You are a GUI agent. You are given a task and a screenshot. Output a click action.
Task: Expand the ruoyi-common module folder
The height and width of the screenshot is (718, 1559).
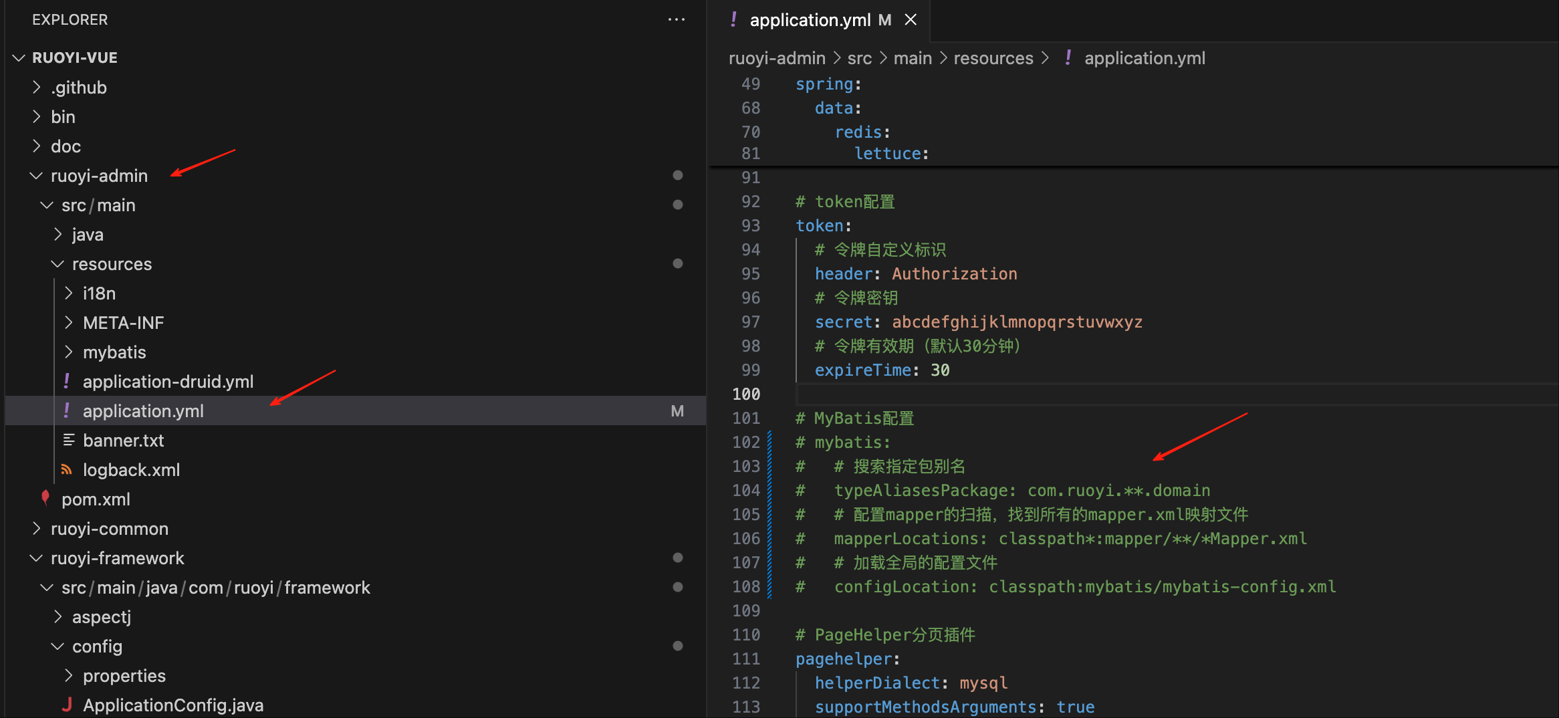[x=109, y=529]
